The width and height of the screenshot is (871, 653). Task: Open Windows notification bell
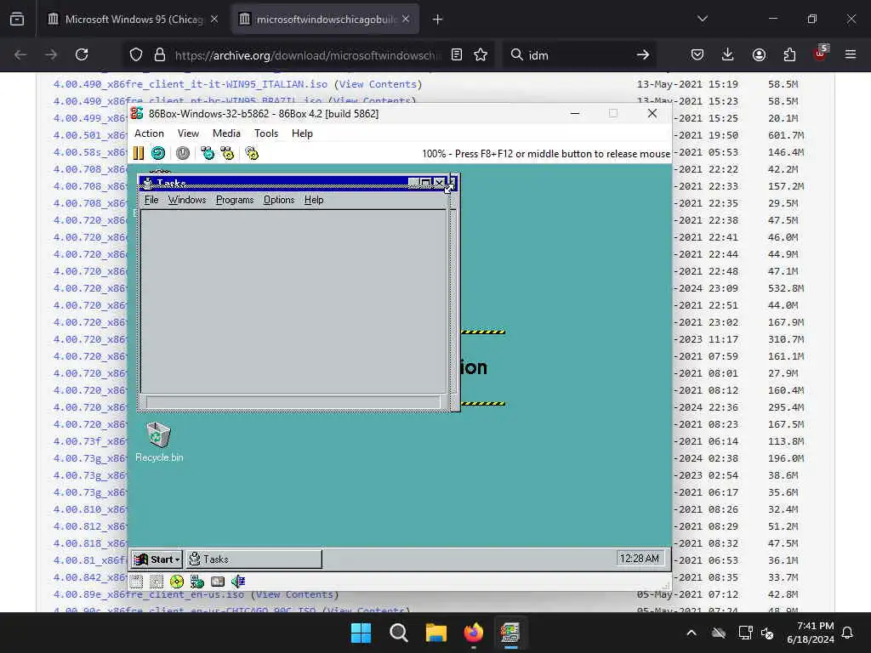point(848,633)
